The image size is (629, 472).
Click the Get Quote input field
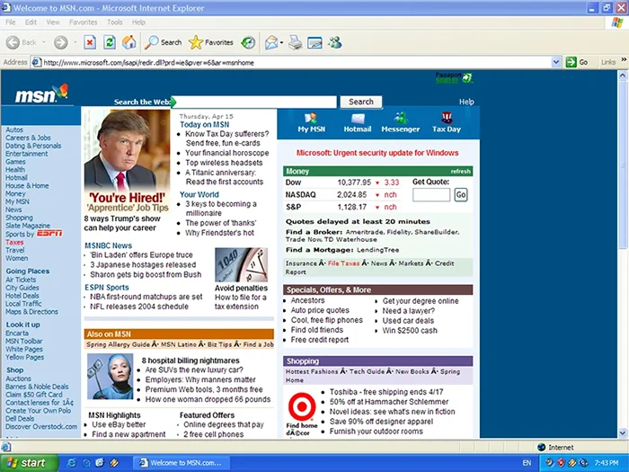[x=431, y=195]
